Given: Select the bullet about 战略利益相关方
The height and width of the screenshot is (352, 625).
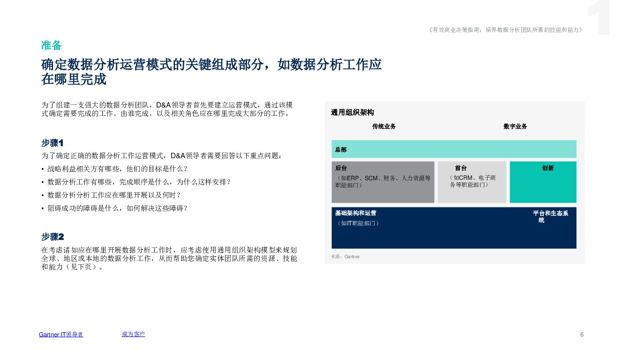Looking at the screenshot, I should (x=117, y=168).
